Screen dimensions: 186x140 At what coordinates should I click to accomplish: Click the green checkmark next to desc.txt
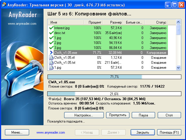coord(51,33)
